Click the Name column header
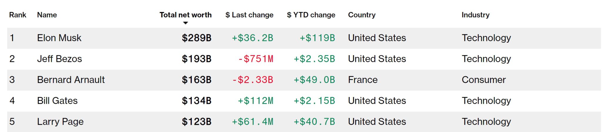 point(47,15)
